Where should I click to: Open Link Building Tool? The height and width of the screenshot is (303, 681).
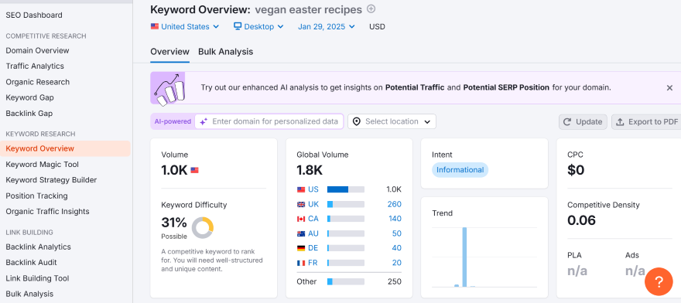[x=37, y=278]
